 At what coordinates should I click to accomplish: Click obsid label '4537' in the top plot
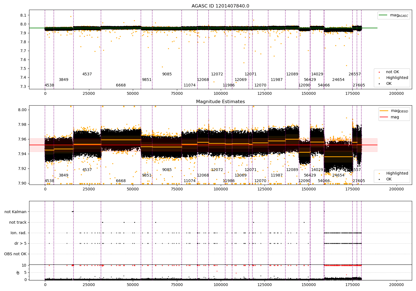pyautogui.click(x=87, y=74)
